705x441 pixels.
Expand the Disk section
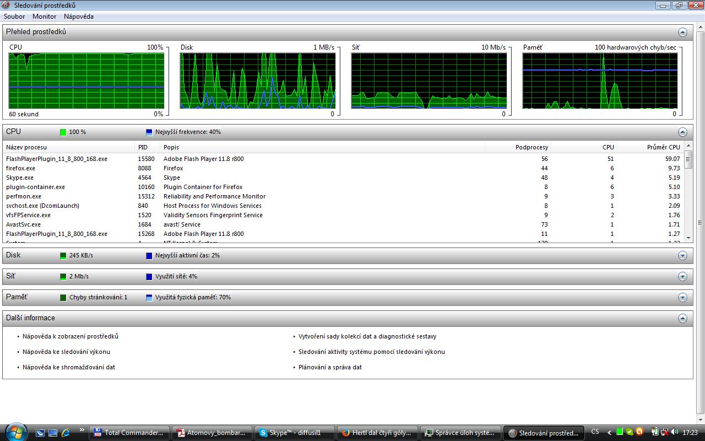pyautogui.click(x=682, y=255)
